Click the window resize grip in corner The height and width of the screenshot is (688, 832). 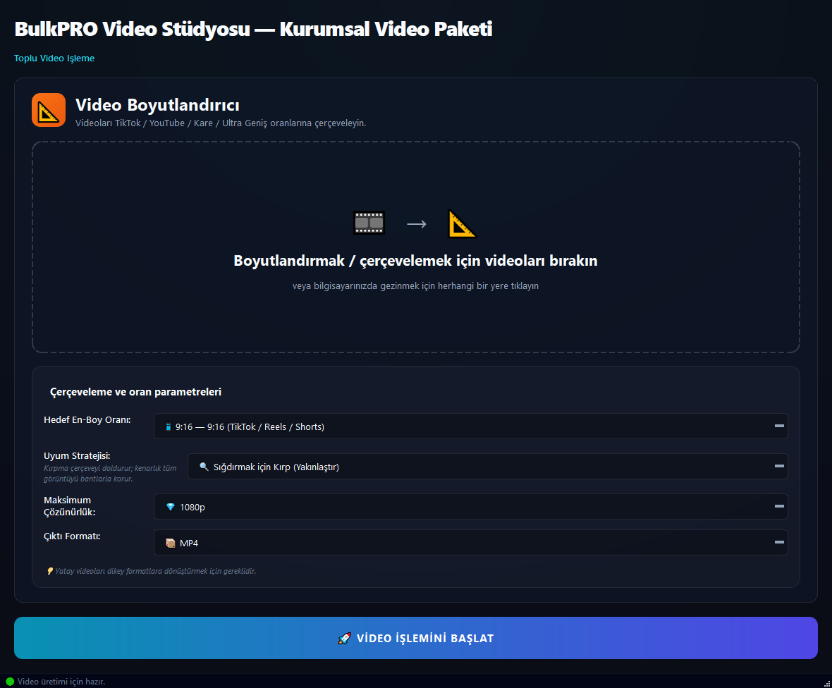click(826, 683)
